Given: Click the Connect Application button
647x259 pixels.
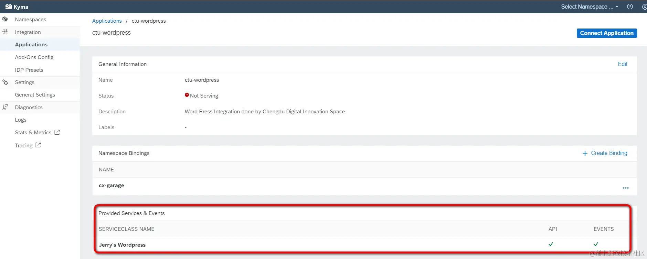Looking at the screenshot, I should tap(607, 33).
